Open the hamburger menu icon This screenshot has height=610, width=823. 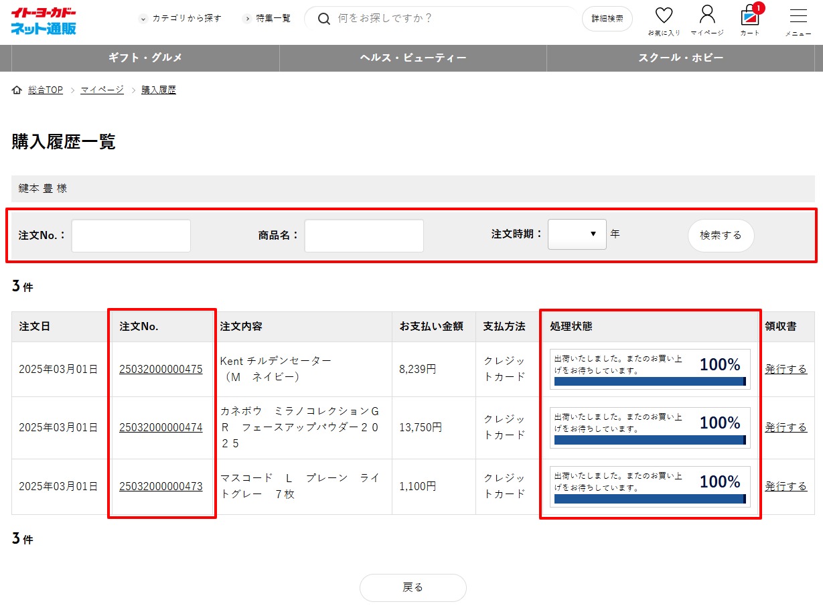[798, 17]
